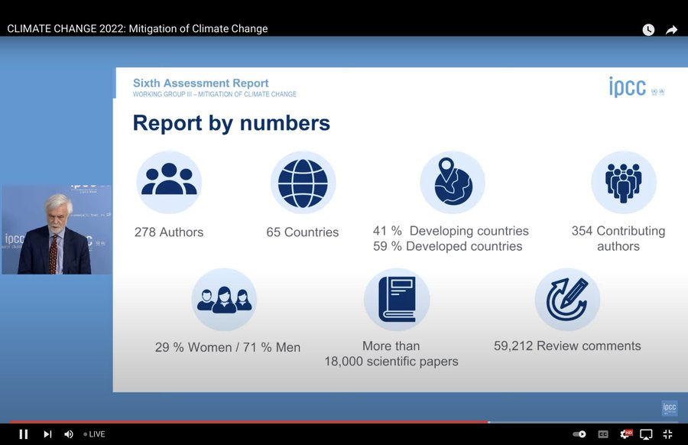Screen dimensions: 688x445
Task: Share the video with arrow icon
Action: 671,29
